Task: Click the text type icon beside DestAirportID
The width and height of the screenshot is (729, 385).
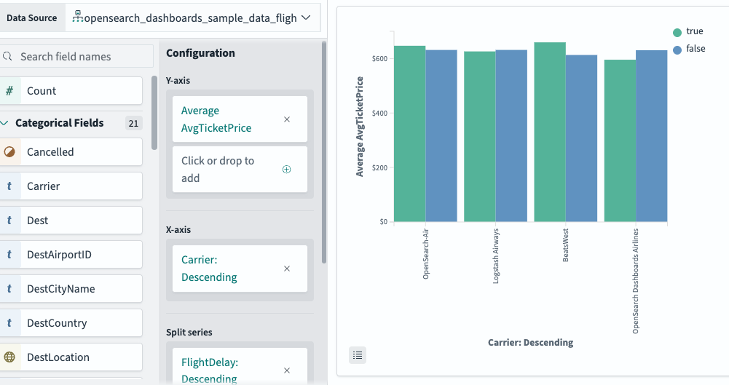Action: (9, 255)
